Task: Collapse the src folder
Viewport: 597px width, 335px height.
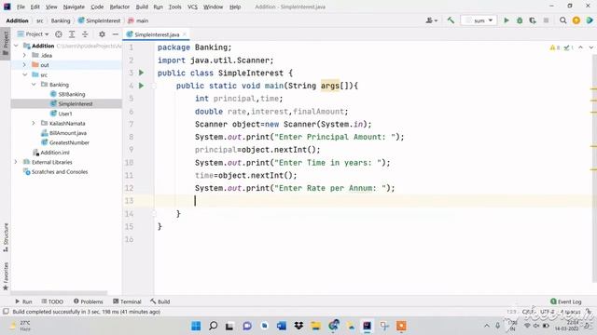Action: [25, 74]
